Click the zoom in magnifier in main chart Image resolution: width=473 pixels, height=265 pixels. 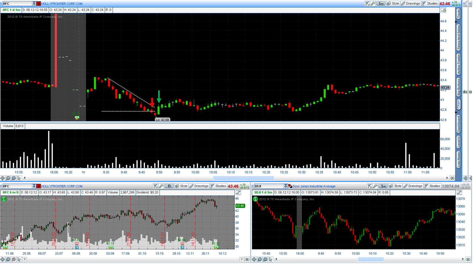8,178
